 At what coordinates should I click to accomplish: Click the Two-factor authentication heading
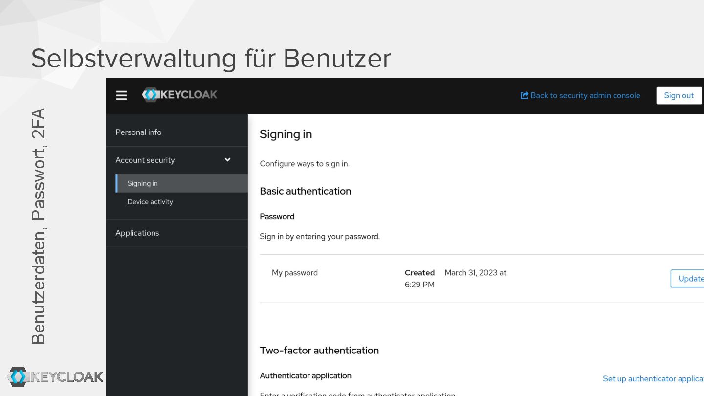click(319, 350)
